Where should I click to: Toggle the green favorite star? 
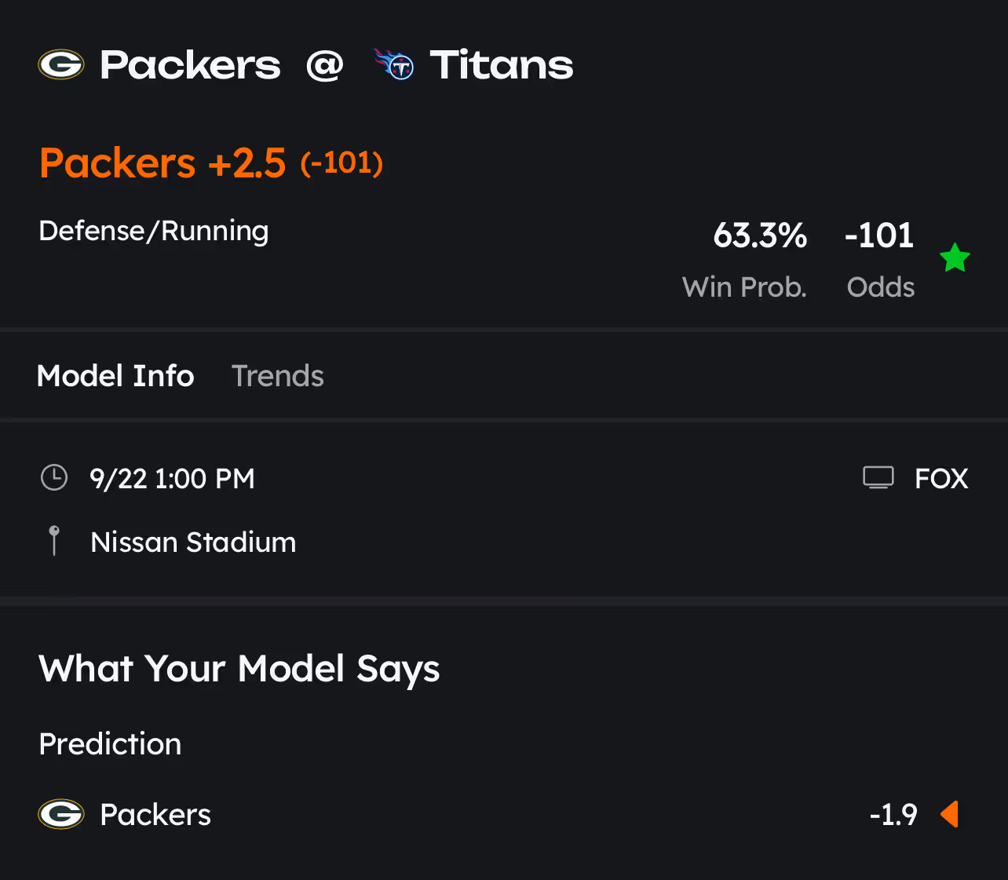pyautogui.click(x=955, y=257)
